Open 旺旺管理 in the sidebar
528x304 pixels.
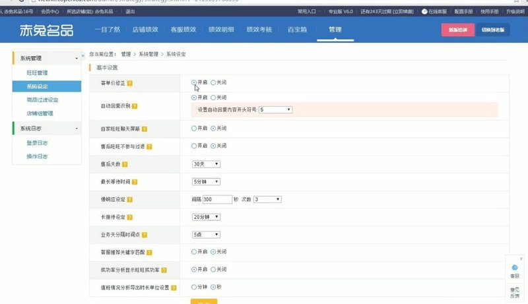37,73
